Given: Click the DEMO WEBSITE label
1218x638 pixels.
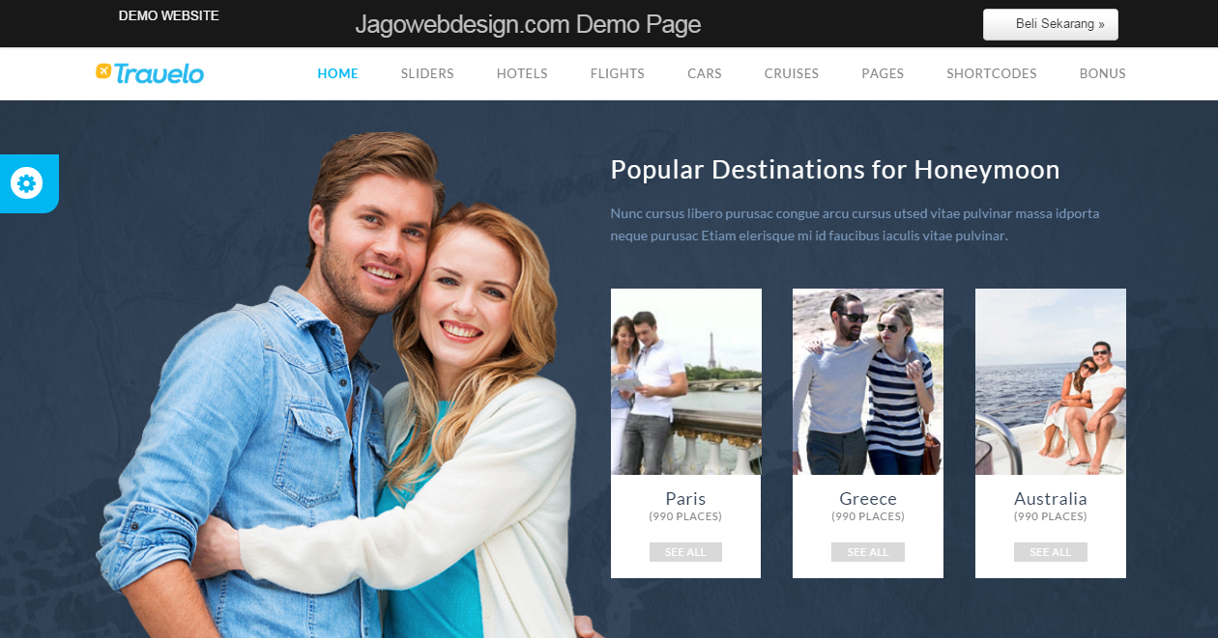Looking at the screenshot, I should [x=169, y=15].
